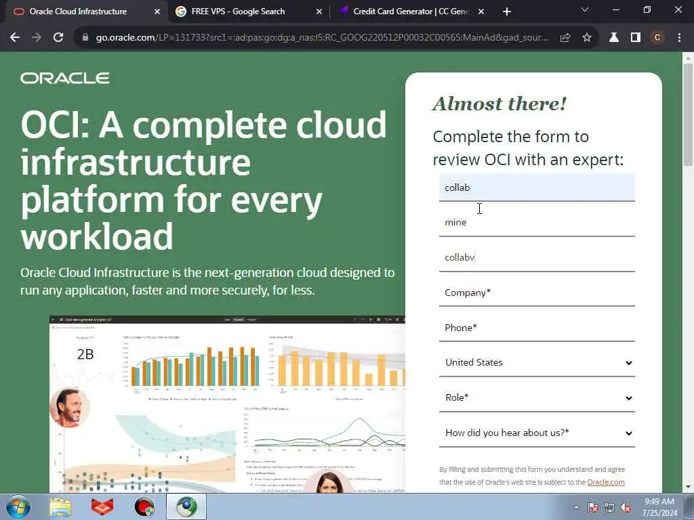Open the red round browser taskbar icon
The image size is (694, 520).
(x=144, y=507)
